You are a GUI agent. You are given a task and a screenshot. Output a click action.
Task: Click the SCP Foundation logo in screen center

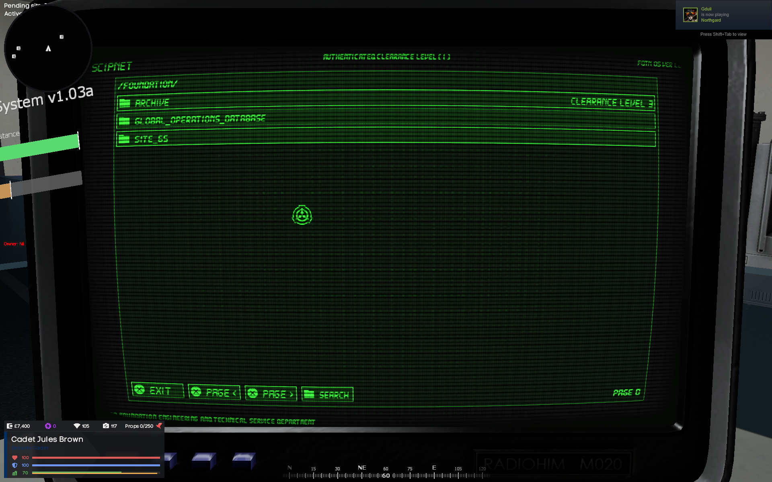pos(302,215)
